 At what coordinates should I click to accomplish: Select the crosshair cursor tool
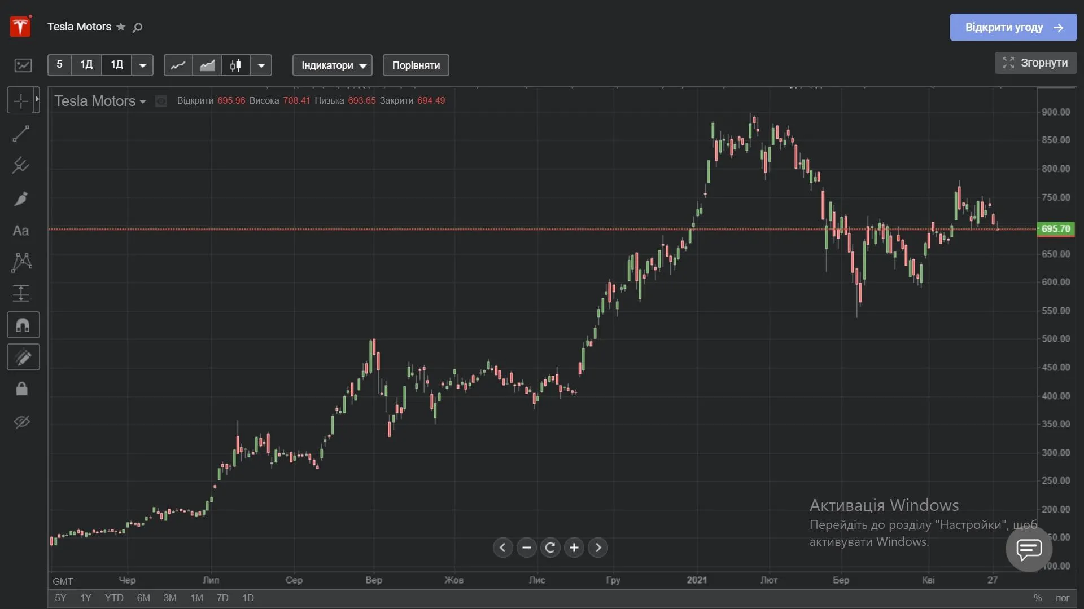(x=21, y=101)
